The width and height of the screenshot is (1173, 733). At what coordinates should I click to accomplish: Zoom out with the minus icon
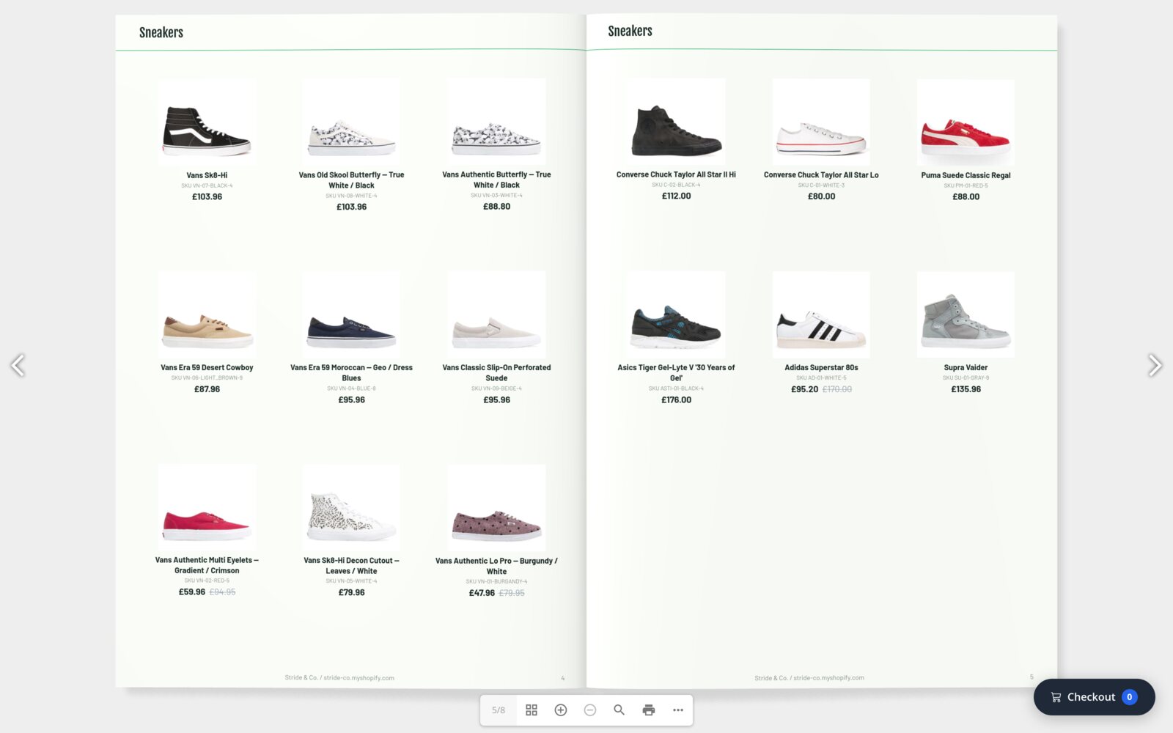[x=590, y=710]
